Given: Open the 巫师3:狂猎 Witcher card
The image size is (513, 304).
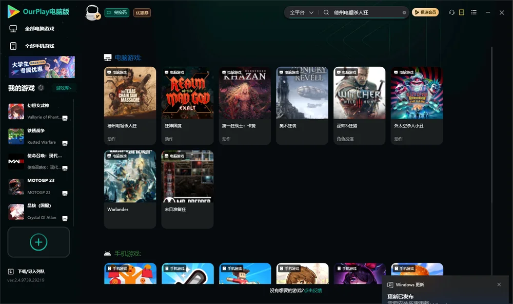Looking at the screenshot, I should click(x=359, y=105).
